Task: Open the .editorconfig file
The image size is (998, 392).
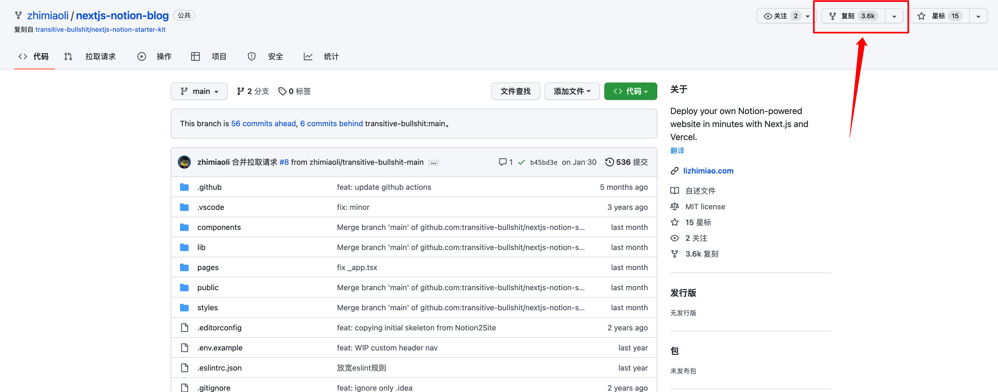Action: 219,328
